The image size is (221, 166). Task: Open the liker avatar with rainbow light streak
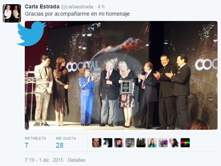click(185, 143)
